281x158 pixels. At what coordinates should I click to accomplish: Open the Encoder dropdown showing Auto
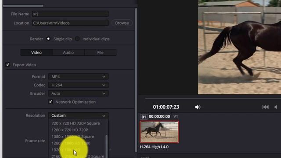click(x=78, y=93)
